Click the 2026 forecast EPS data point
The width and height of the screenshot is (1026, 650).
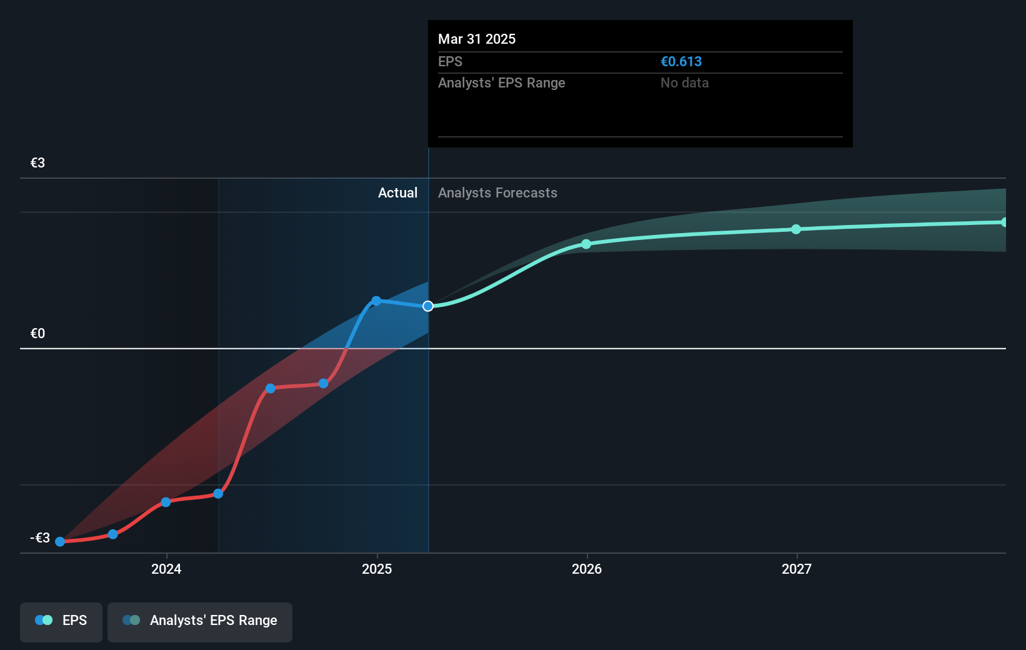coord(586,244)
